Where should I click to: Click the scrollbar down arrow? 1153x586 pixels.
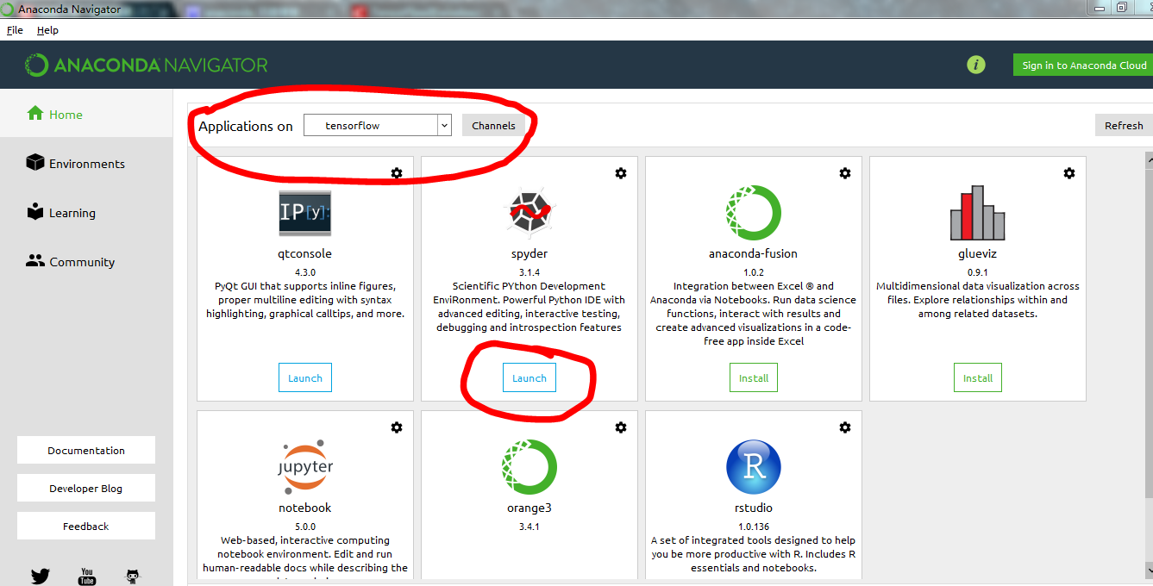pos(1149,570)
